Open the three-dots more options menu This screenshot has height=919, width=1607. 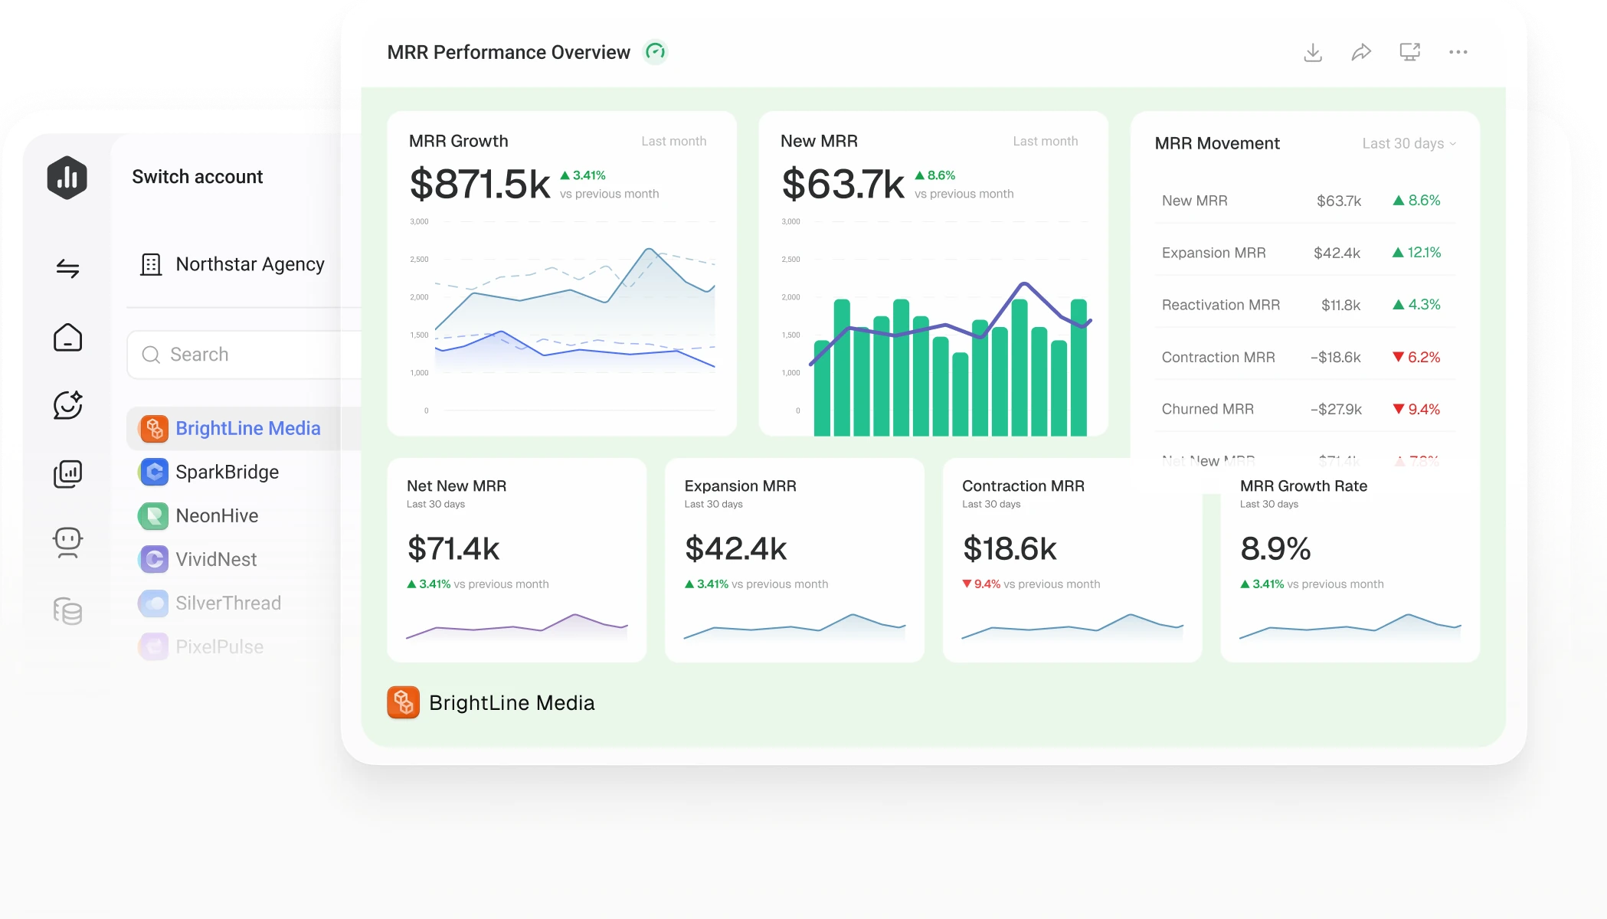[x=1458, y=52]
